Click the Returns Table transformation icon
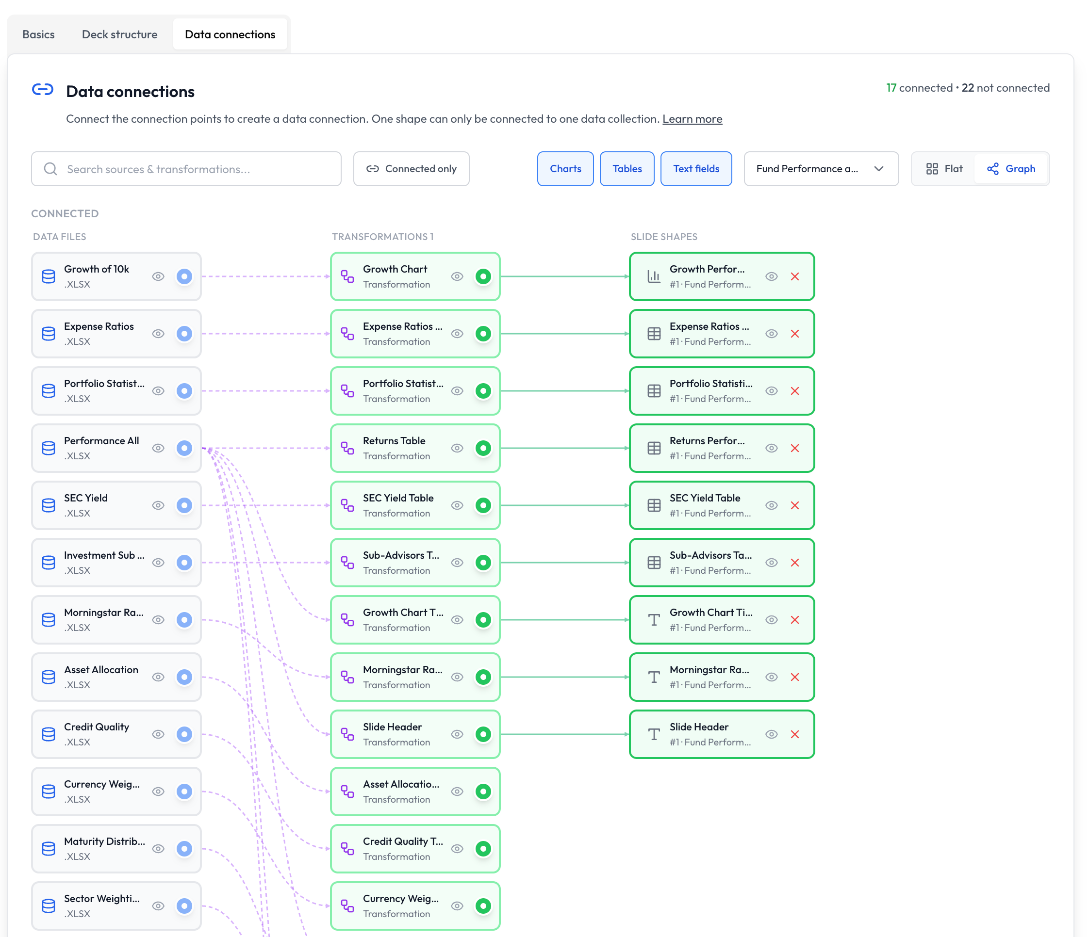 pyautogui.click(x=347, y=448)
